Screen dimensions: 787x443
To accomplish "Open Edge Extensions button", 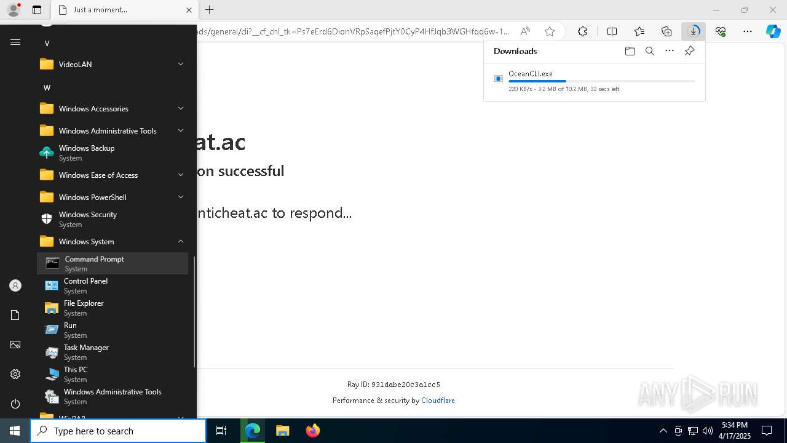I will pos(582,31).
